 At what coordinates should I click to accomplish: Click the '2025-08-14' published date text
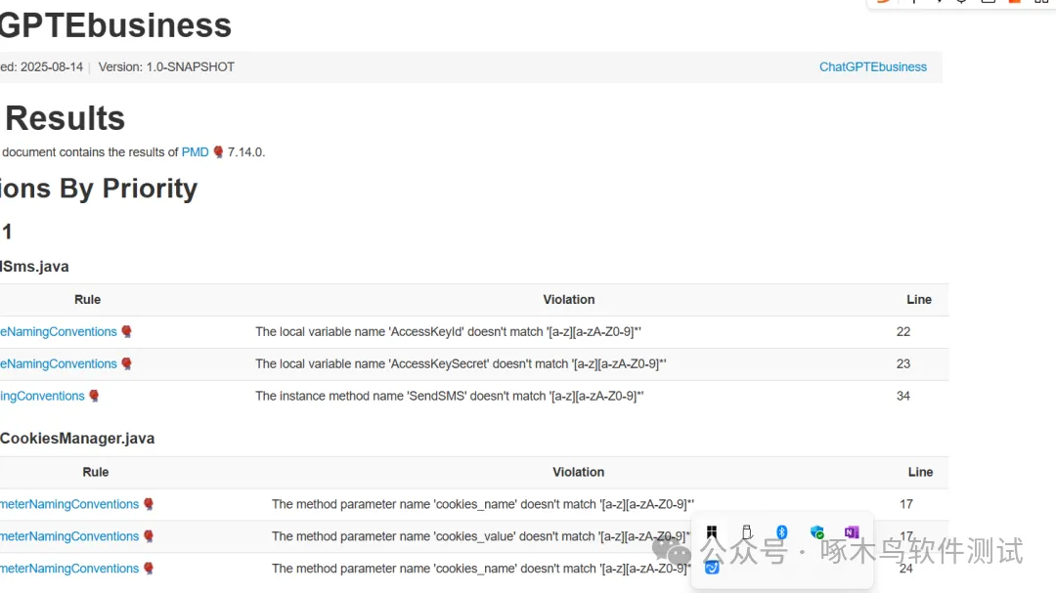(52, 66)
